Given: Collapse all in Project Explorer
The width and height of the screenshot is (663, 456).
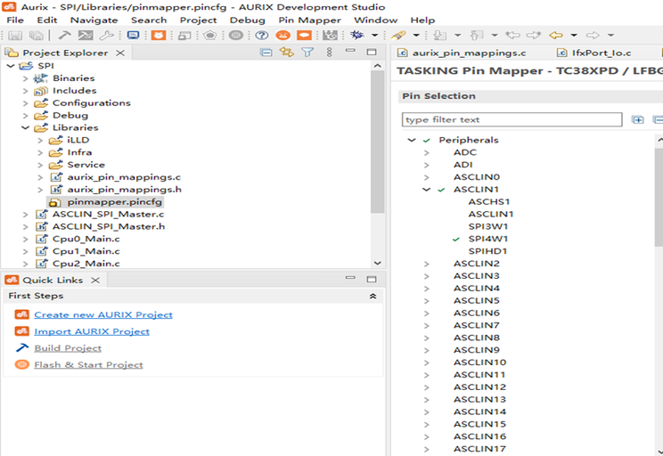Looking at the screenshot, I should 266,53.
